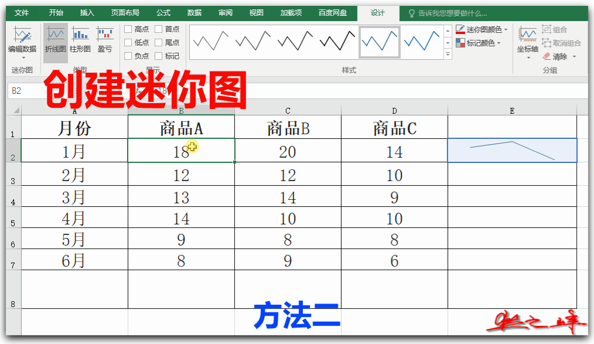Switch to the 公式 tab
Viewport: 594px width, 344px height.
coord(163,13)
